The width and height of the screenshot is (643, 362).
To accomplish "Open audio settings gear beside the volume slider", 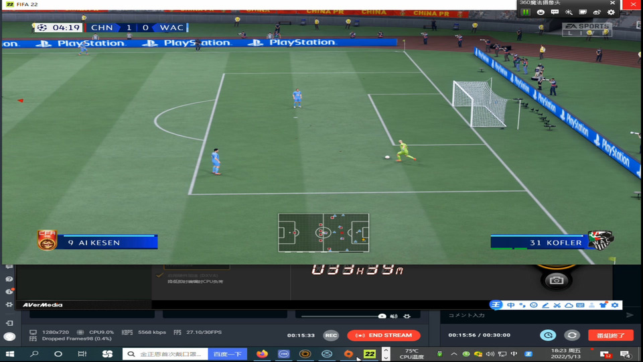I will (407, 316).
